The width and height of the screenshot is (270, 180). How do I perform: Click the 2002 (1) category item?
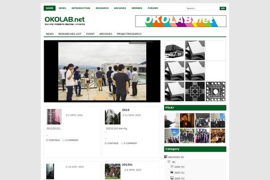click(179, 167)
